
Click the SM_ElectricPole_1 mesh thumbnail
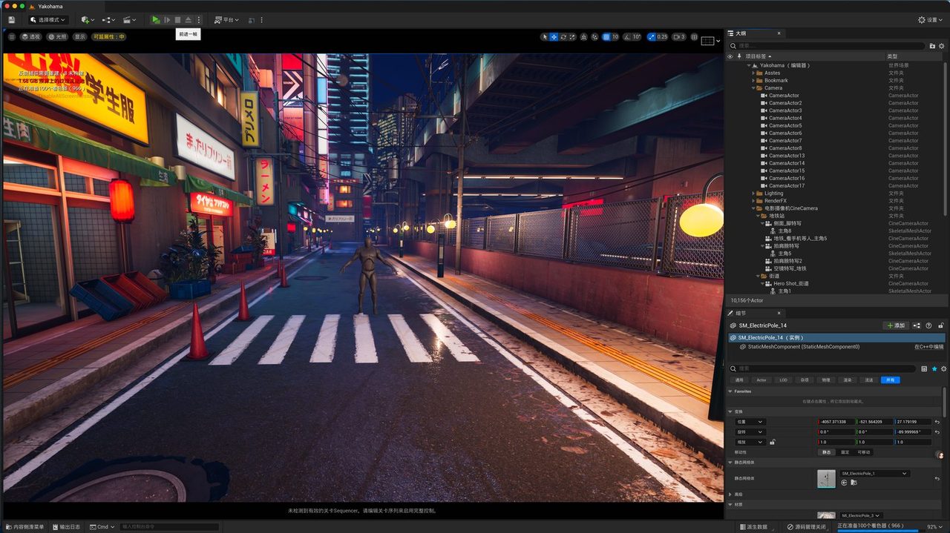[x=826, y=478]
